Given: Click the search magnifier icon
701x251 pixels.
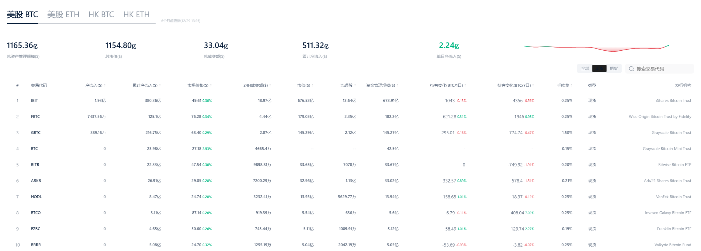Looking at the screenshot, I should [631, 69].
